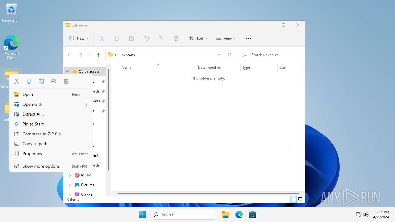Choose Open from the context menu
The height and width of the screenshot is (222, 395).
click(x=51, y=94)
